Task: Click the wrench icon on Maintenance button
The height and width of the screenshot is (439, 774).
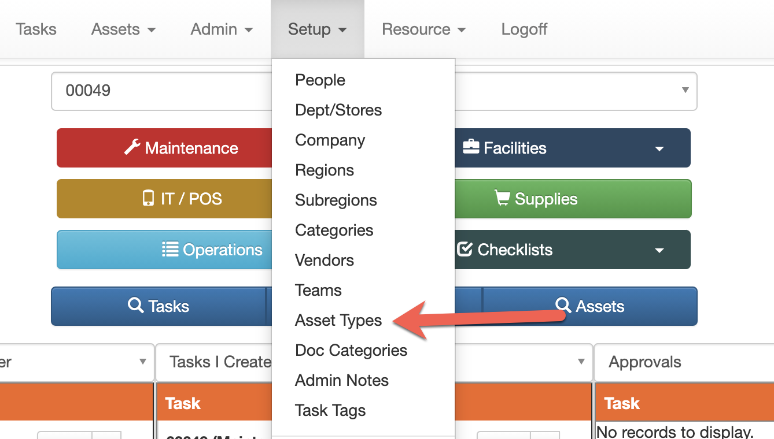Action: point(132,148)
